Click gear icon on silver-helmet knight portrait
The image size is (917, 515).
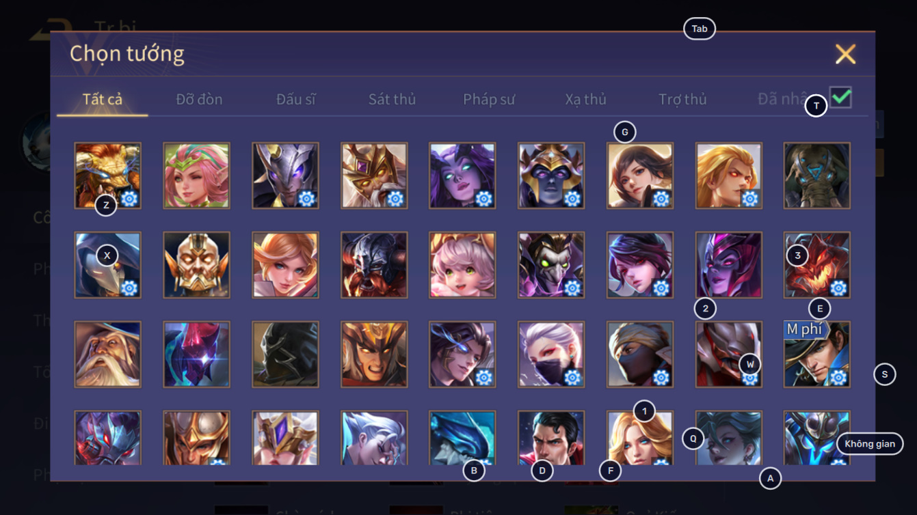(306, 199)
